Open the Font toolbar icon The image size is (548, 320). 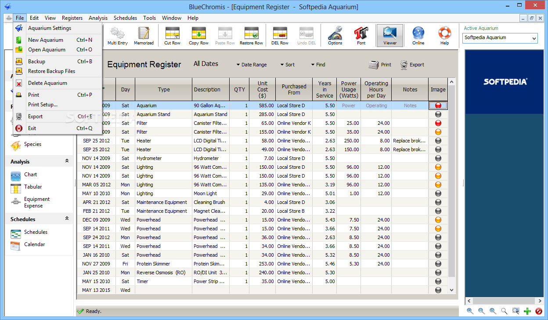point(361,36)
